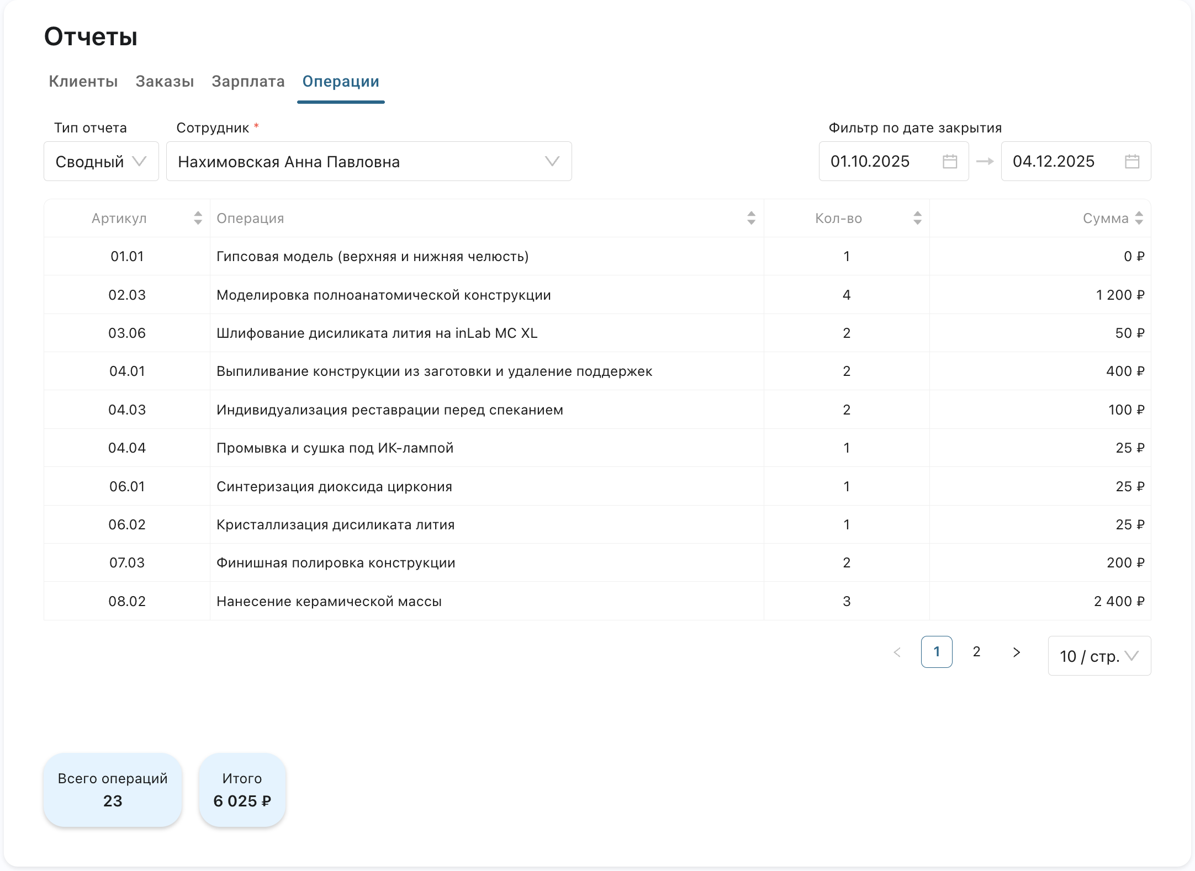Select the Зарплата tab
Image resolution: width=1195 pixels, height=871 pixels.
click(x=248, y=82)
